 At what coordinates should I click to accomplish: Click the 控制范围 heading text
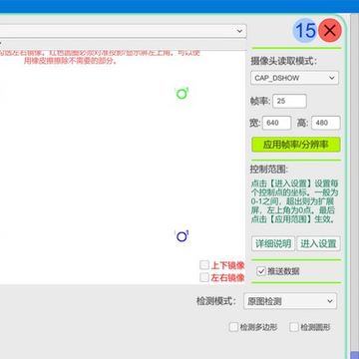pos(269,170)
